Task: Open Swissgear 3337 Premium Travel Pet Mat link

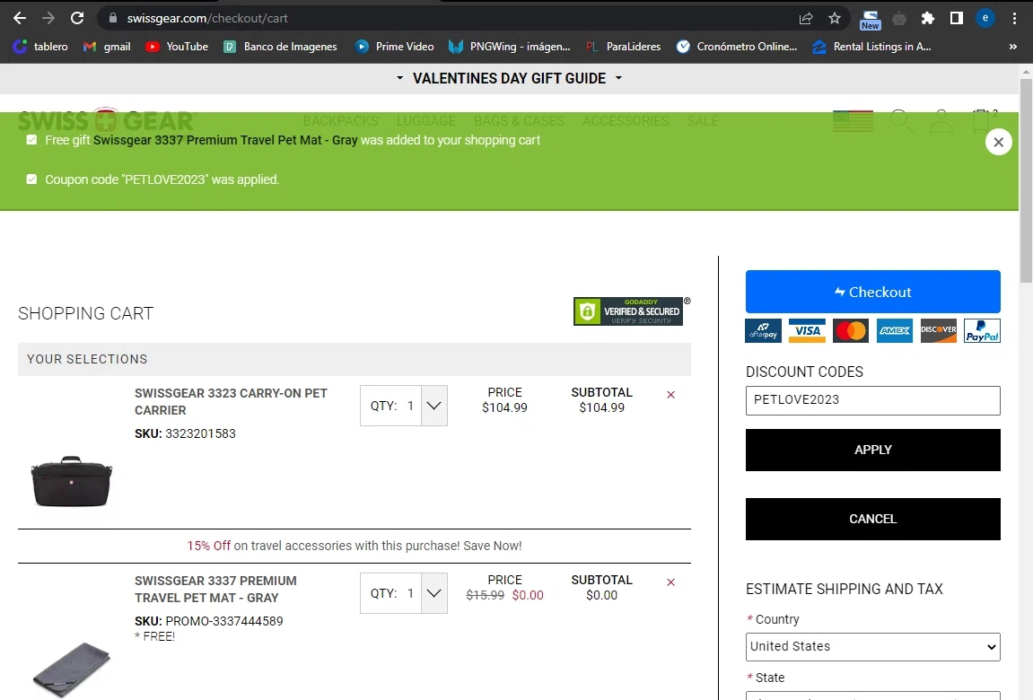Action: pos(215,590)
